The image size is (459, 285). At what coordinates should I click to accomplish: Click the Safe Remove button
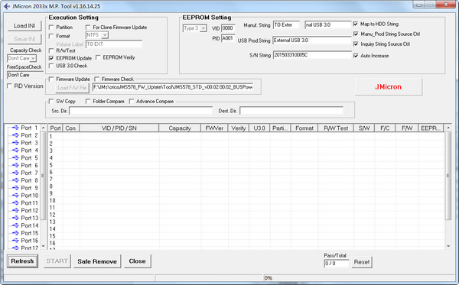(x=97, y=261)
